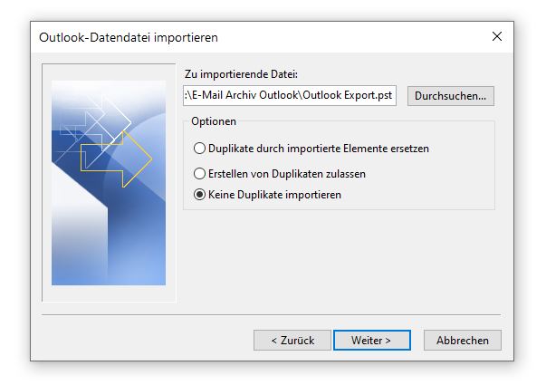Click the Optionen group heading

pyautogui.click(x=214, y=121)
